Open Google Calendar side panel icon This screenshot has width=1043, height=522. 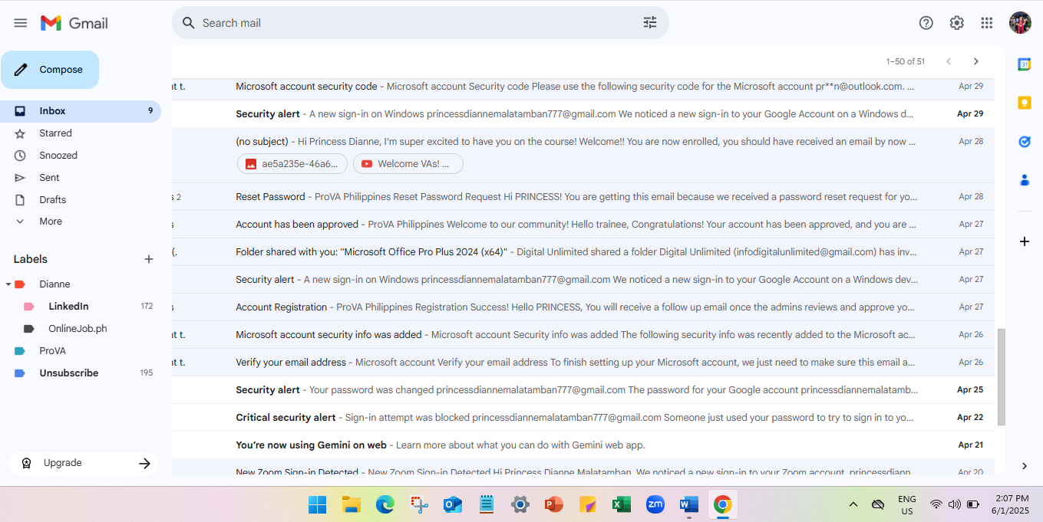click(1024, 64)
